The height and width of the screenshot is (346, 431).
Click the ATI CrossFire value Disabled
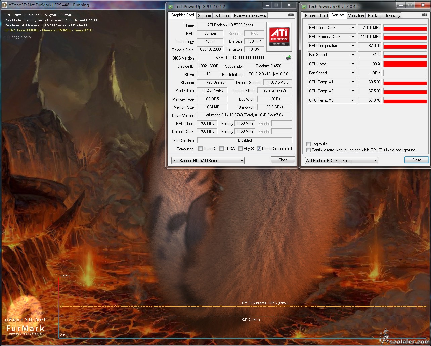[x=245, y=140]
